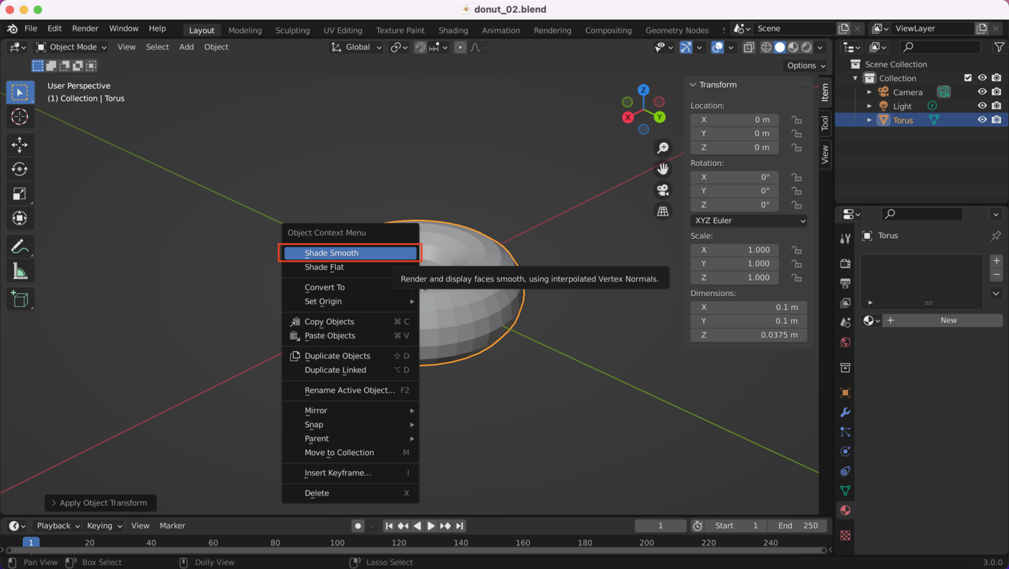The height and width of the screenshot is (569, 1009).
Task: Click the Location X value field
Action: pyautogui.click(x=734, y=120)
